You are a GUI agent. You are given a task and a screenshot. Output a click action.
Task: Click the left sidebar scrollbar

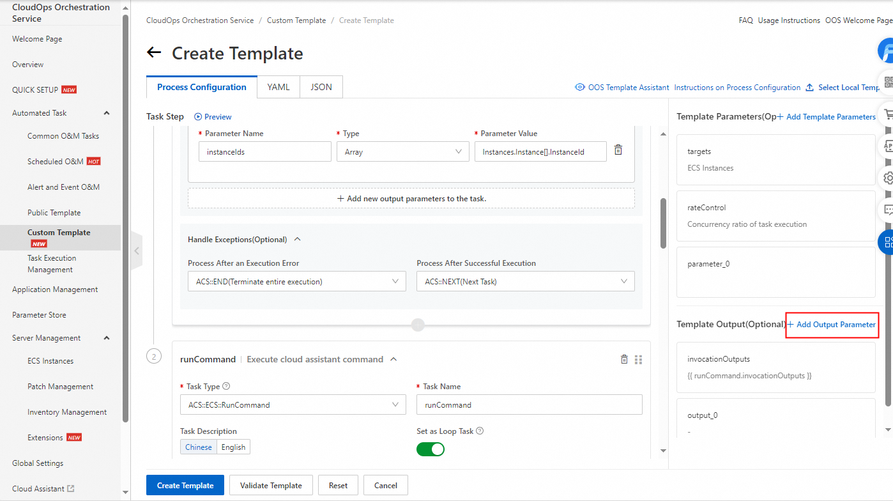pyautogui.click(x=126, y=217)
